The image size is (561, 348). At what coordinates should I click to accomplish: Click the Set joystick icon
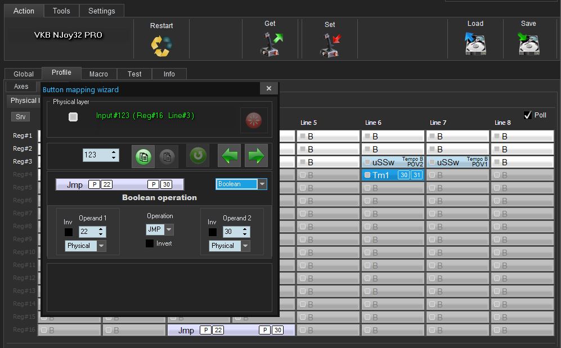pos(330,45)
